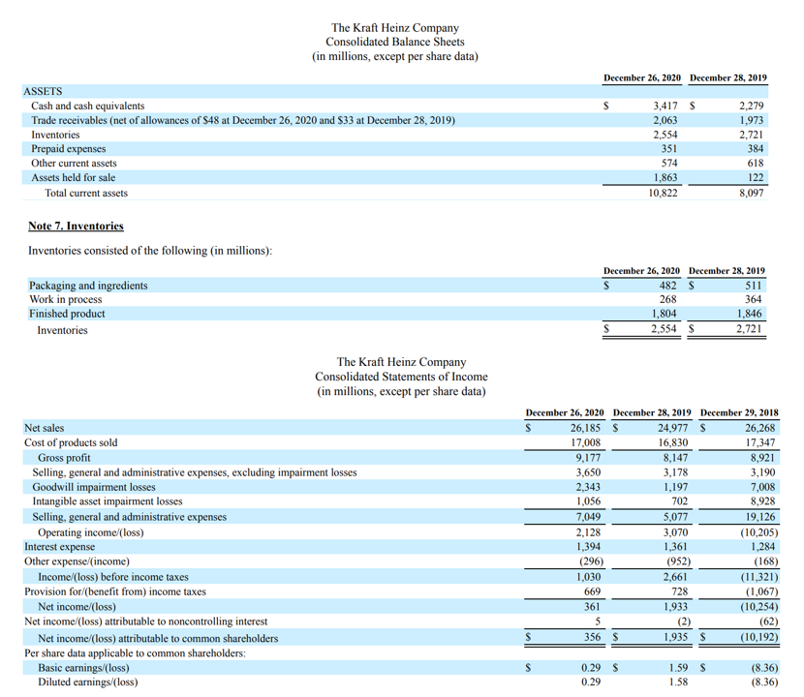Select the Trade receivables row label

click(x=243, y=120)
